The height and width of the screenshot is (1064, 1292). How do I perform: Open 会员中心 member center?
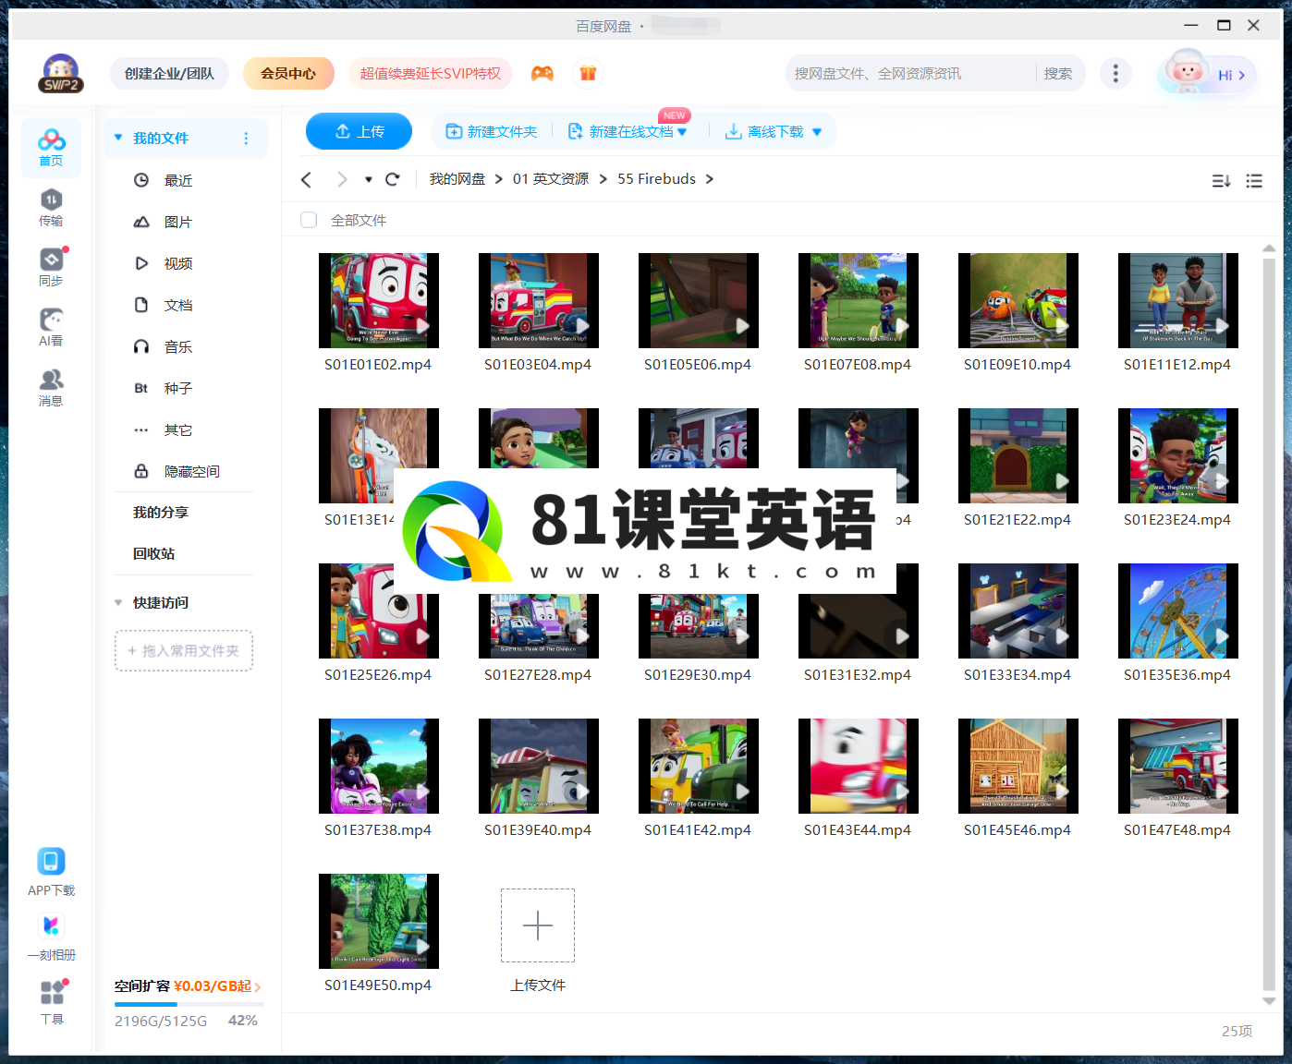coord(288,74)
